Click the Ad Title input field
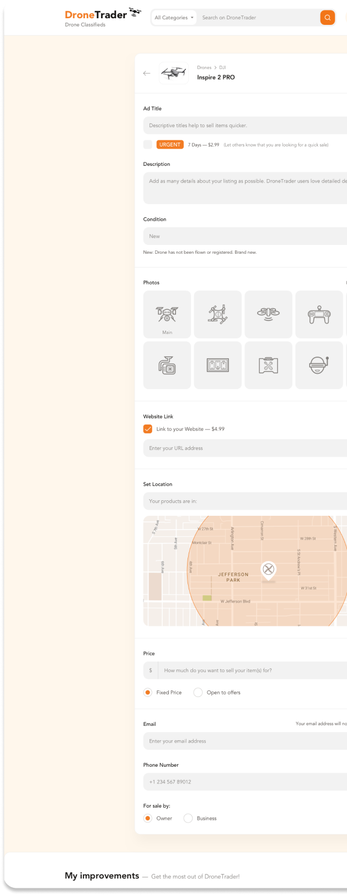 point(245,125)
